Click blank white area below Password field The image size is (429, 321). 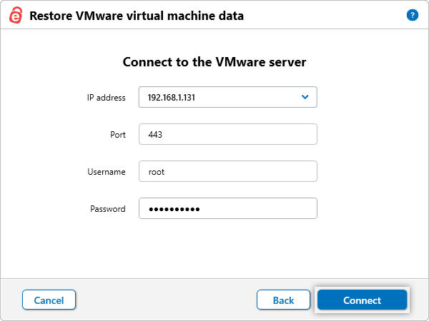[x=214, y=246]
